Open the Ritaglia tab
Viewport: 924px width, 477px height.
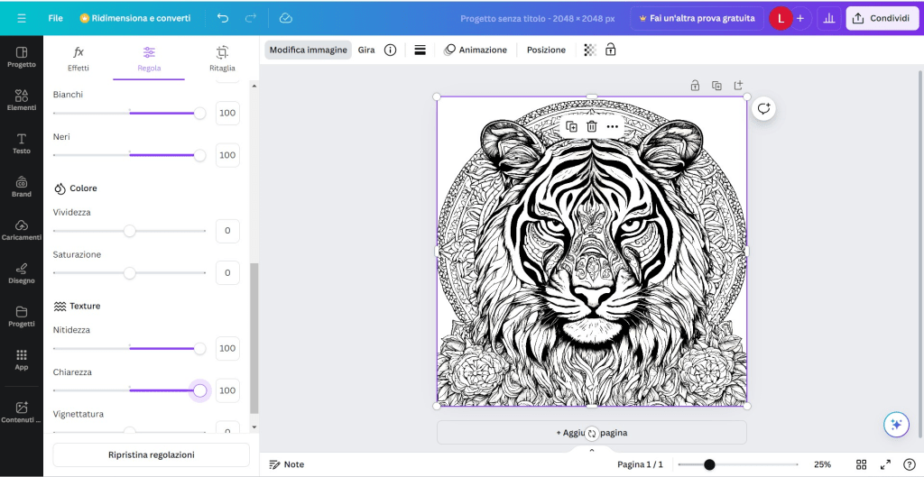click(x=222, y=59)
